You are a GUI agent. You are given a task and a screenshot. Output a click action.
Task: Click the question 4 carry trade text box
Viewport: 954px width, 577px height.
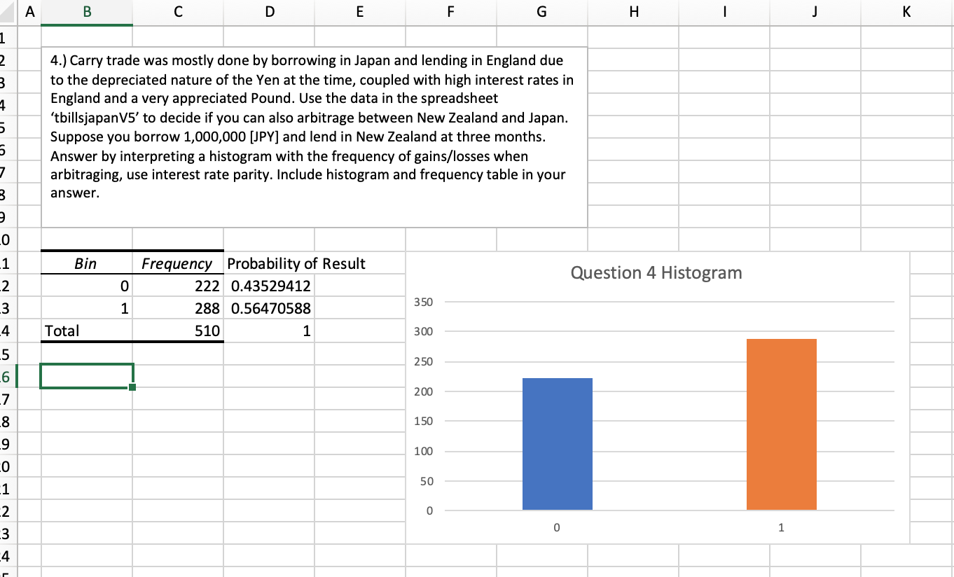tap(314, 137)
